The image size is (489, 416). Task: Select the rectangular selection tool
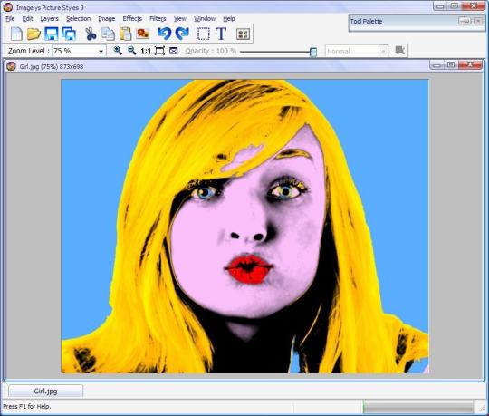pos(204,34)
